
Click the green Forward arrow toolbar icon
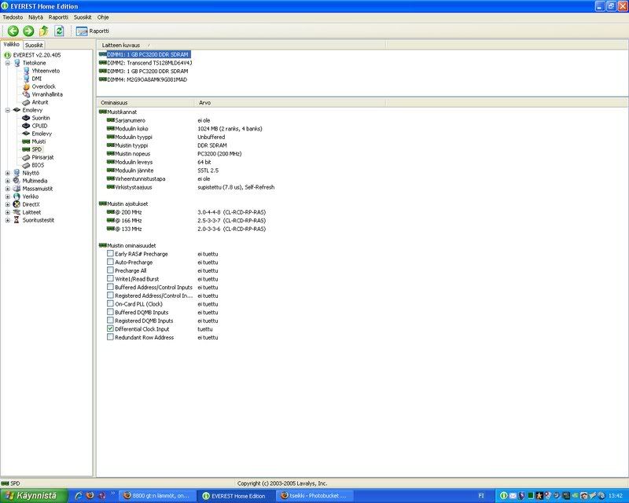(x=28, y=31)
